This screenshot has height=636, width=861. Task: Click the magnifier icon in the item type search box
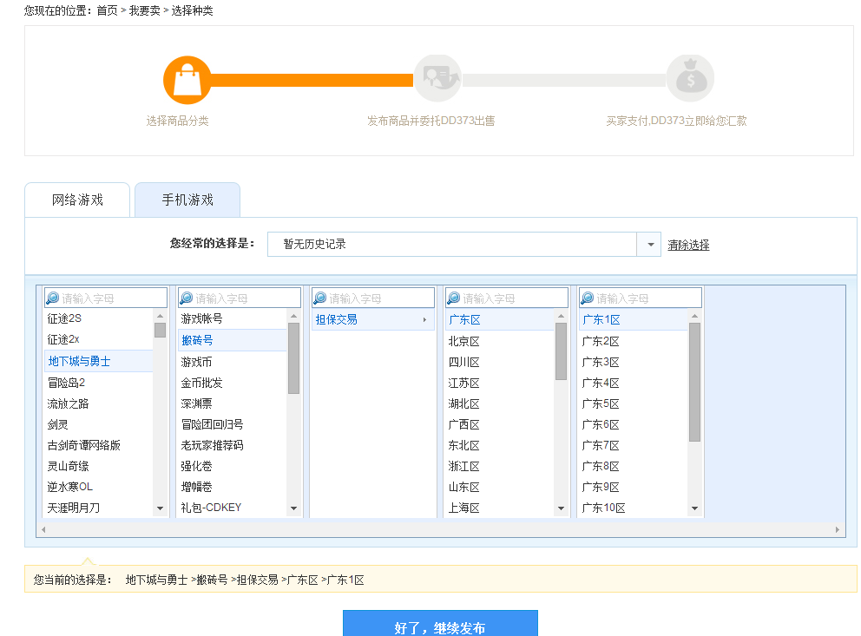[x=186, y=298]
